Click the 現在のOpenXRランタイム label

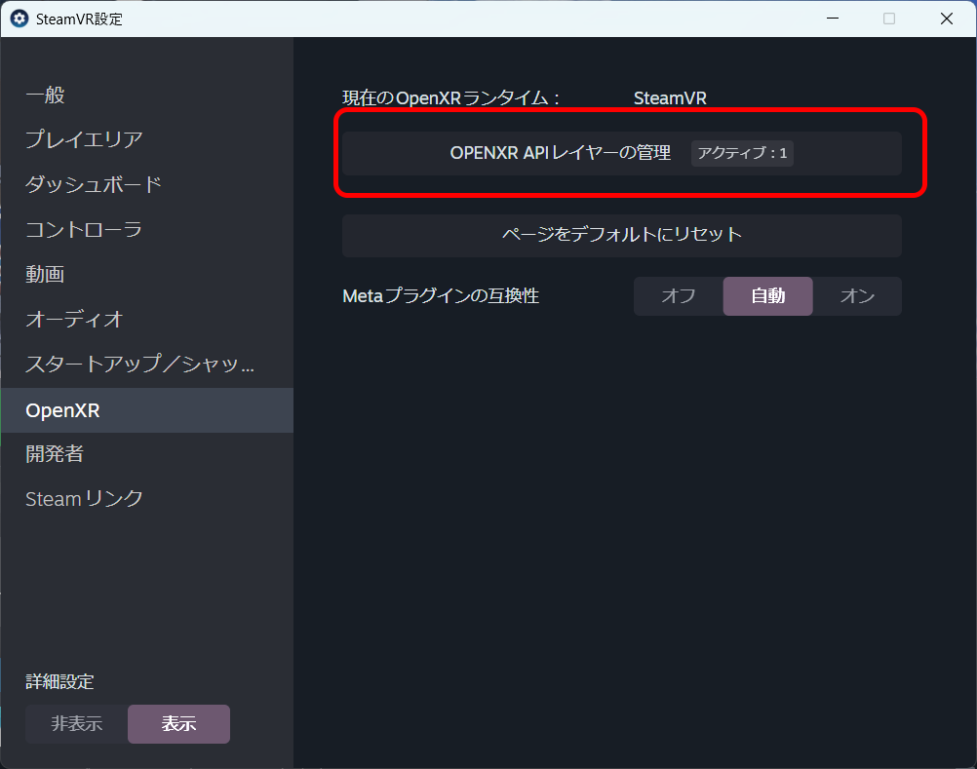[450, 98]
